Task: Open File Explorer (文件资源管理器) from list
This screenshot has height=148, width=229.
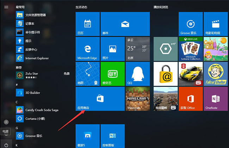Action: (31, 15)
